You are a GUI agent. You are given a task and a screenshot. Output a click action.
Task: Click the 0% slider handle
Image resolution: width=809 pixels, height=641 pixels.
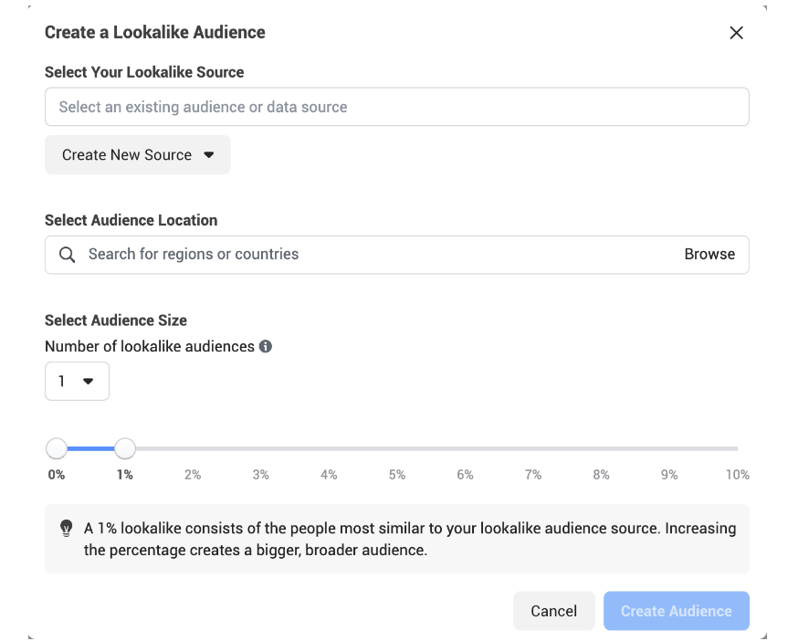[57, 448]
